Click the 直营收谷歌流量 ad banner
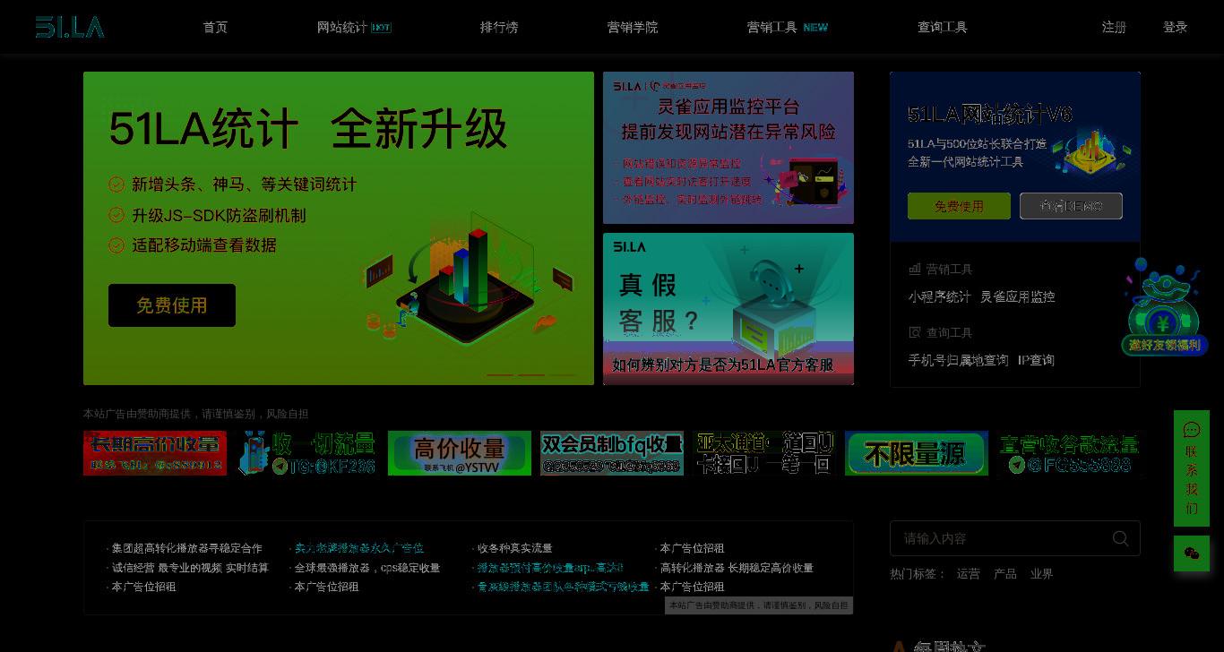This screenshot has width=1224, height=652. (x=1069, y=453)
